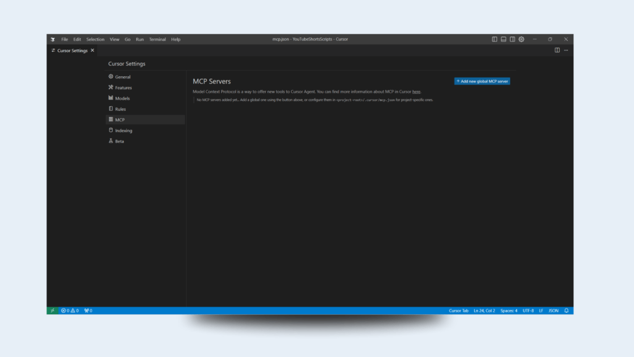Image resolution: width=634 pixels, height=357 pixels.
Task: Toggle the primary sidebar layout icon
Action: (495, 39)
